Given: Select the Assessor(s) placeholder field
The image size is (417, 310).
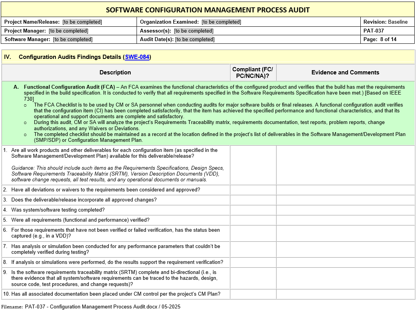Looking at the screenshot, I should 194,31.
